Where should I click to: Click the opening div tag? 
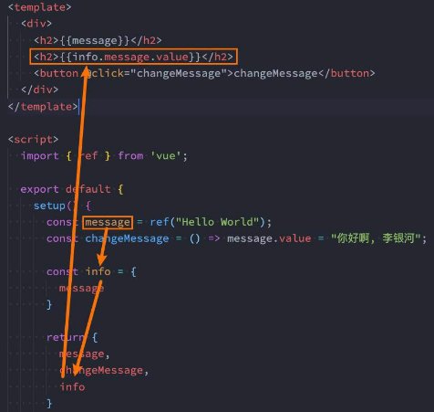36,24
